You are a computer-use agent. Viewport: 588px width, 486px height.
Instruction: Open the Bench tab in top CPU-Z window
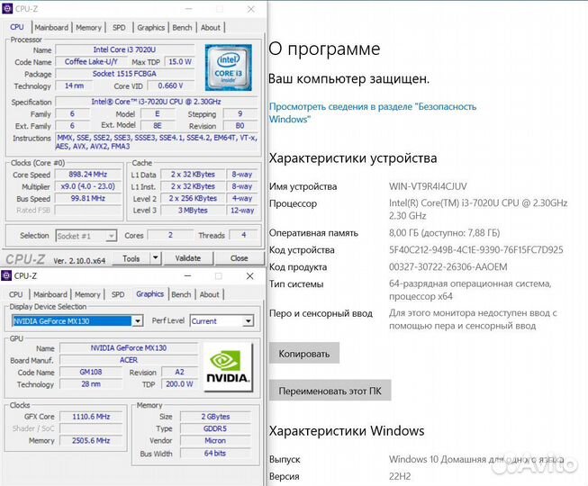(182, 27)
